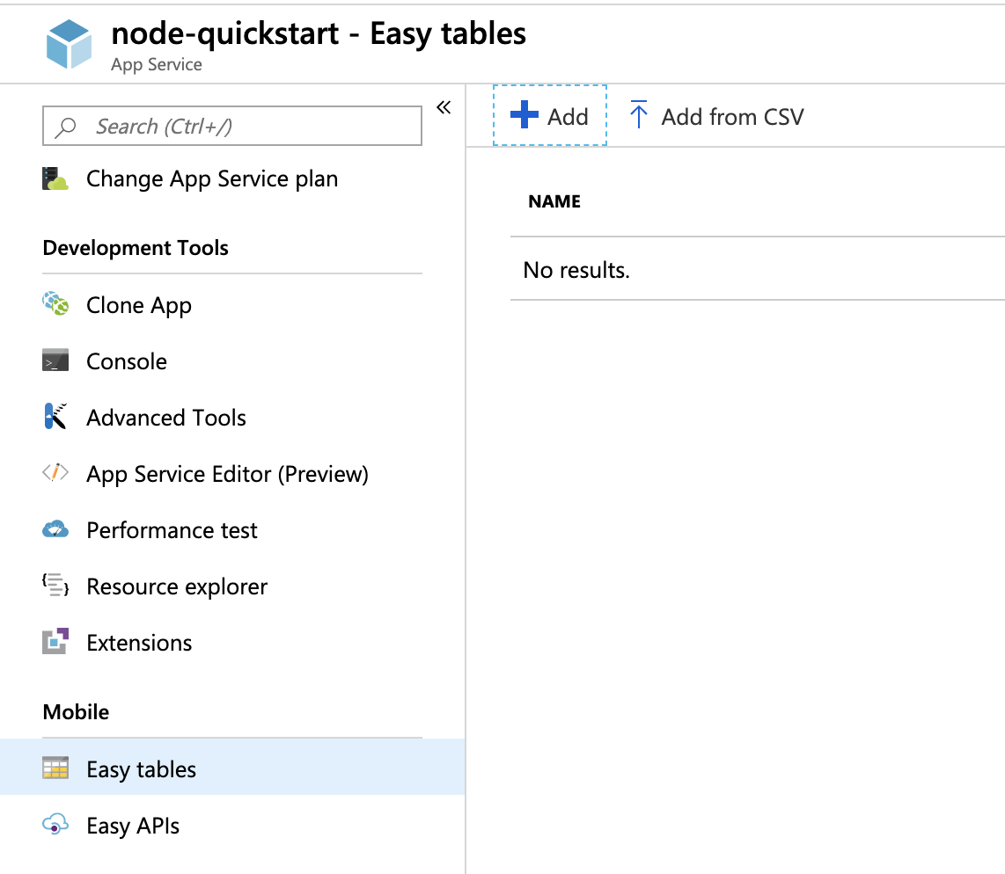Image resolution: width=1005 pixels, height=874 pixels.
Task: Open Resource explorer
Action: point(177,586)
